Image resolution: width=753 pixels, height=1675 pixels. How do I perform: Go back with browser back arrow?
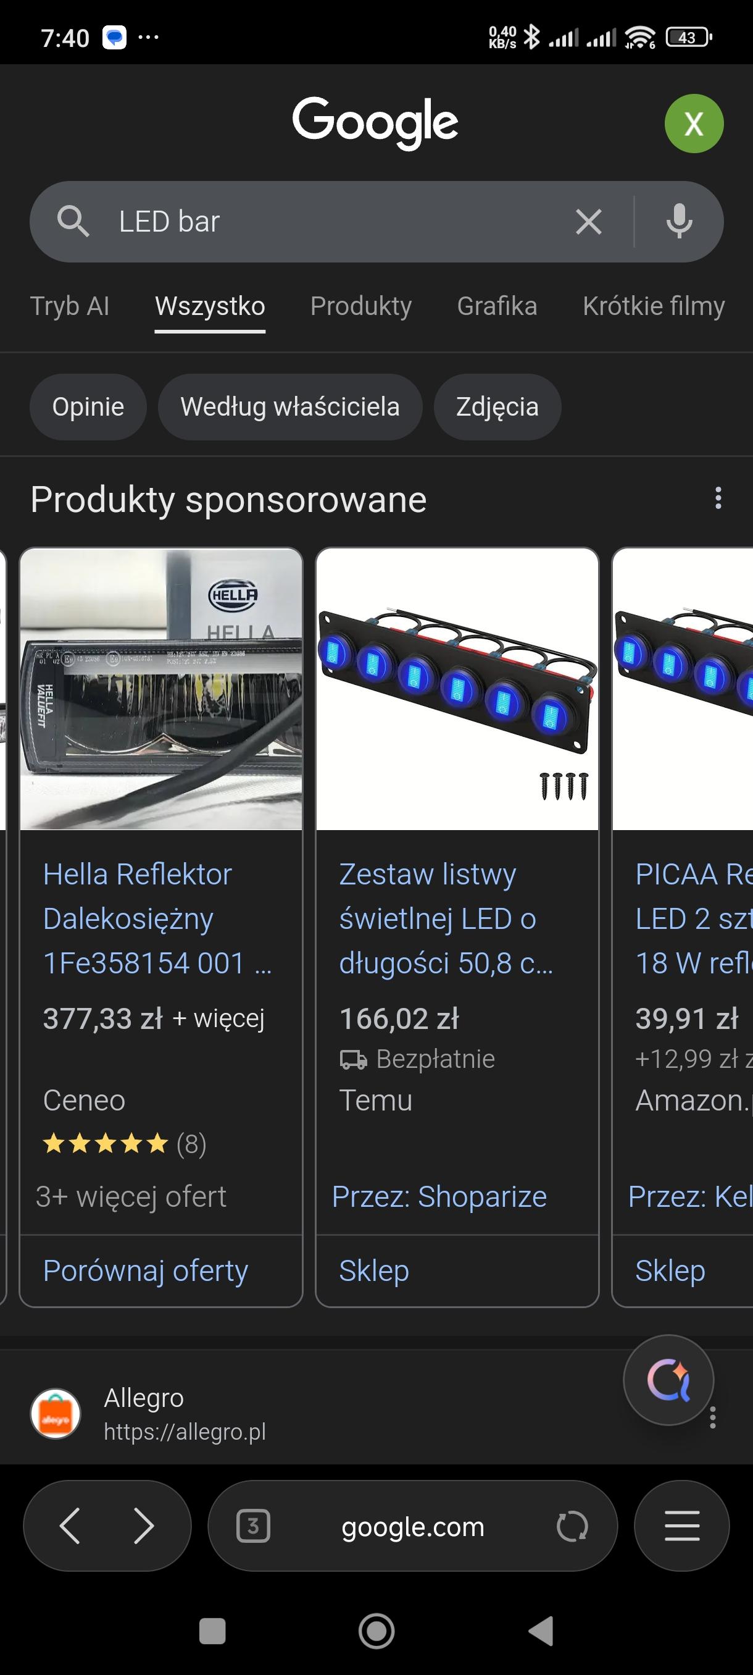click(x=70, y=1526)
